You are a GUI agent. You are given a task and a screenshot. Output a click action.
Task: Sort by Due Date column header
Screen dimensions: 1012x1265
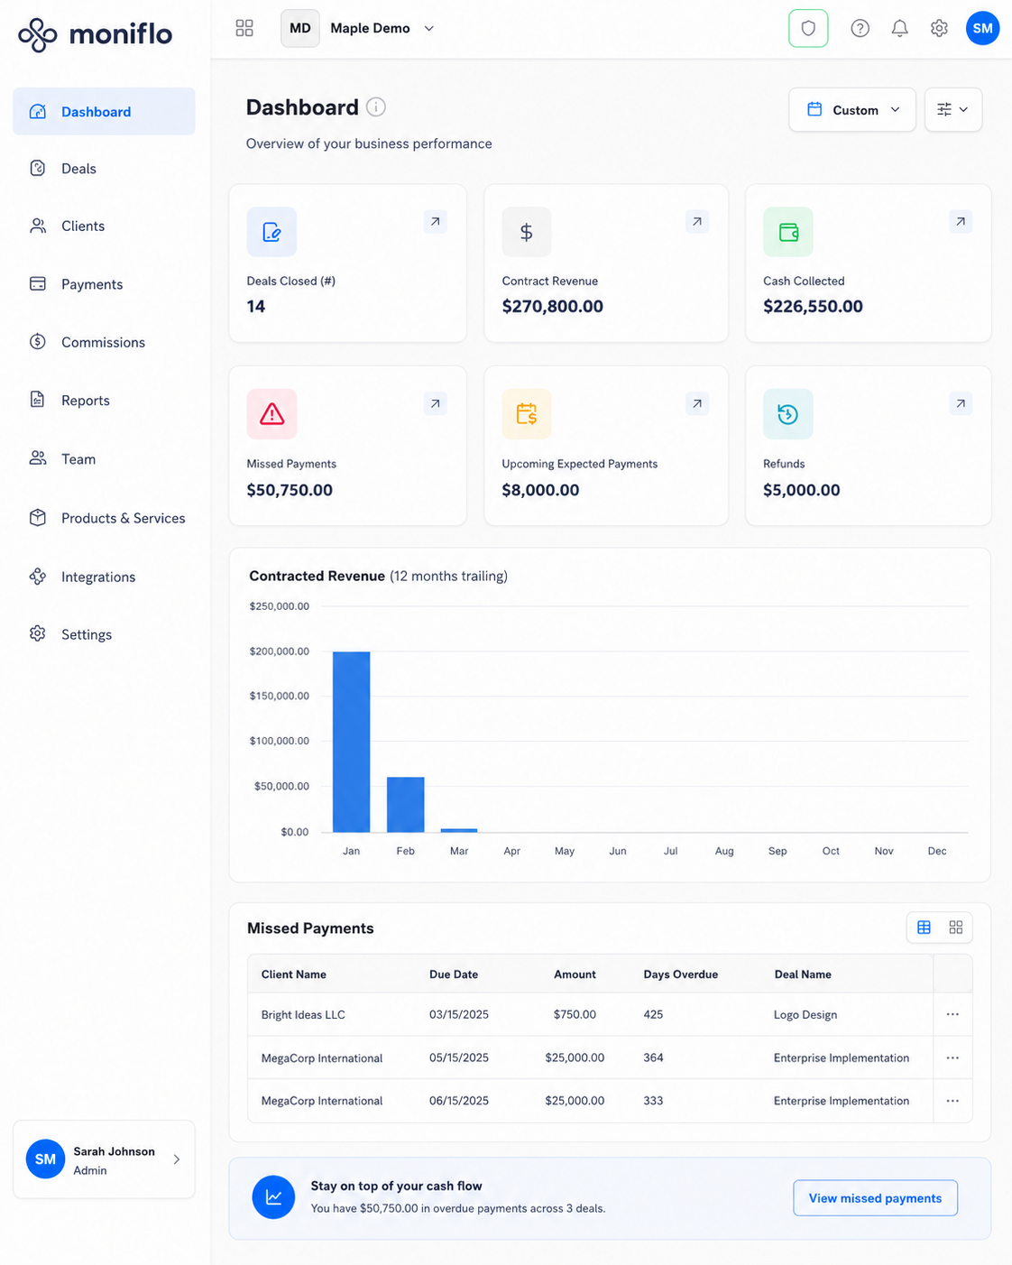pos(454,974)
